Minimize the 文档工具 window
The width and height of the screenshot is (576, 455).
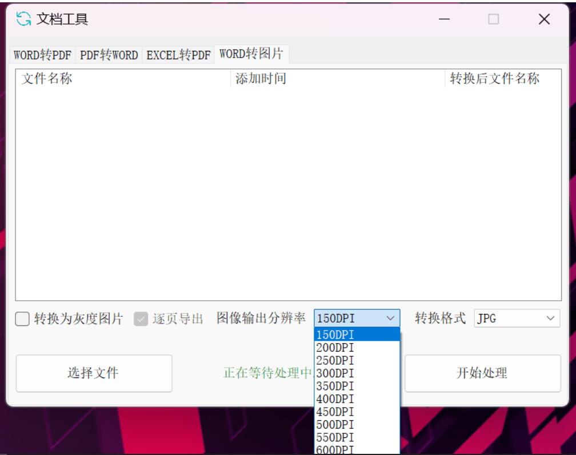444,19
